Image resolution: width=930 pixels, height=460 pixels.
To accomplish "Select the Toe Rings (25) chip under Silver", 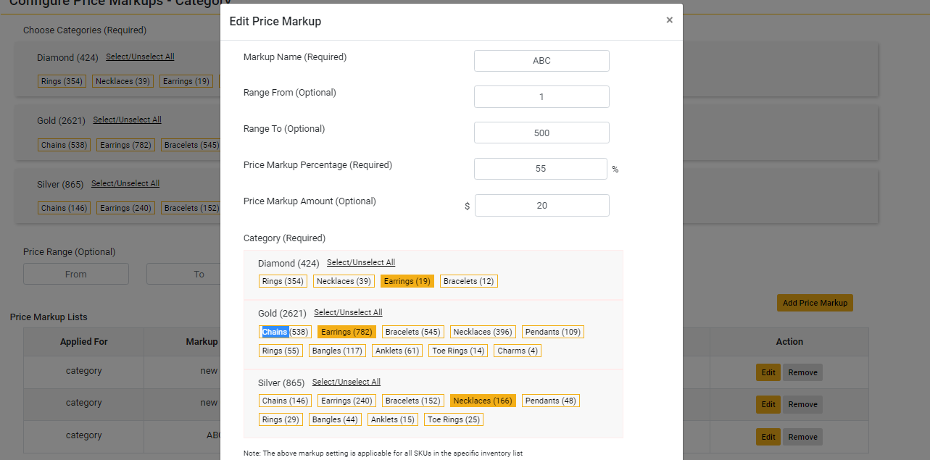I will (454, 419).
